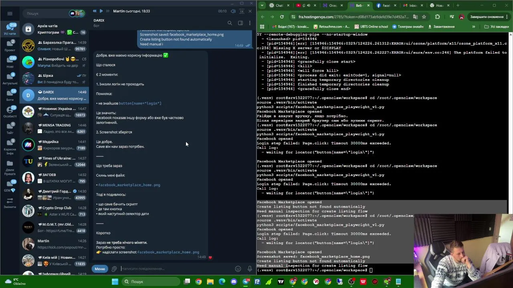Screen dimensions: 513x288
Task: Open Telegram hamburger main menu
Action: coord(10,13)
